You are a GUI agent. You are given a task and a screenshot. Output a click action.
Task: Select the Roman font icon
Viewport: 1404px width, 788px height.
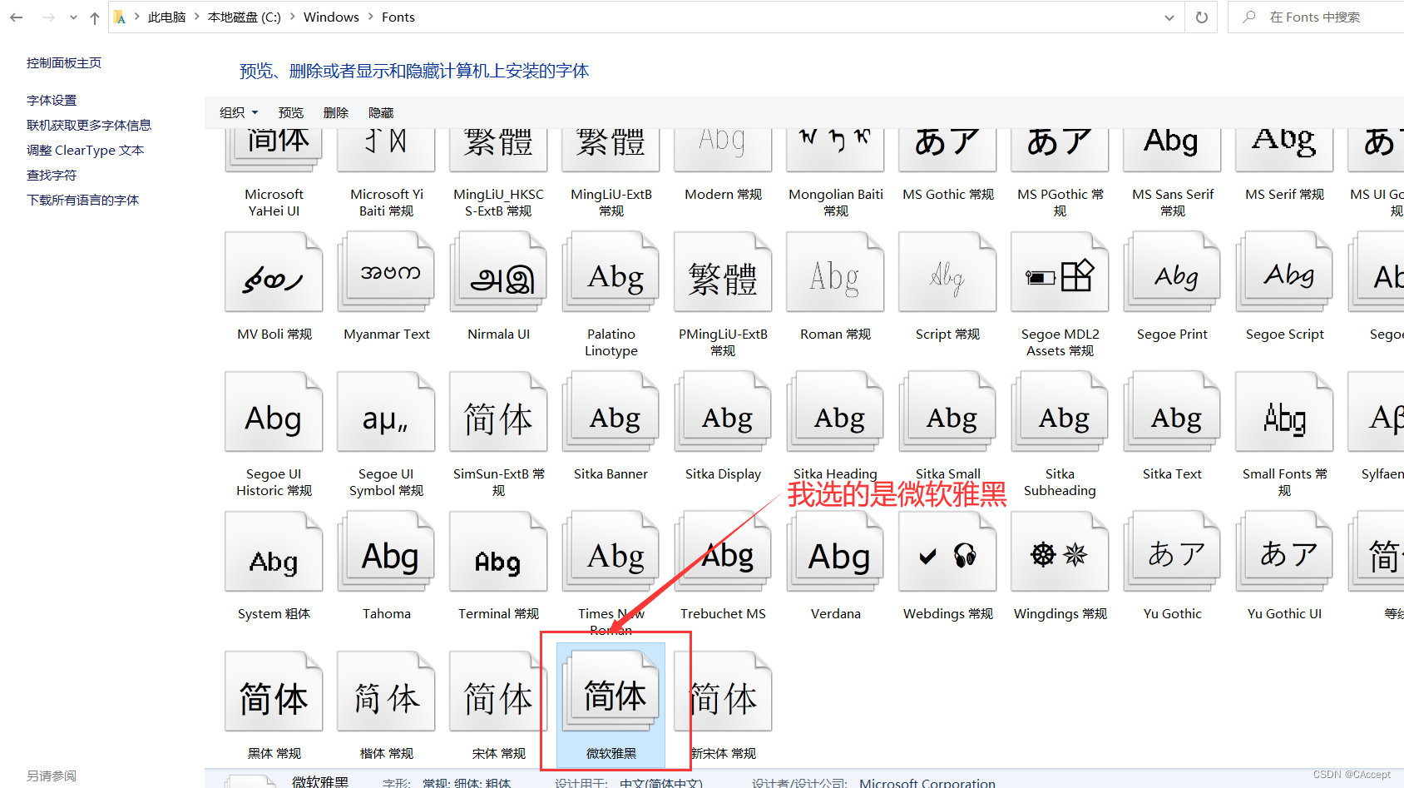835,272
